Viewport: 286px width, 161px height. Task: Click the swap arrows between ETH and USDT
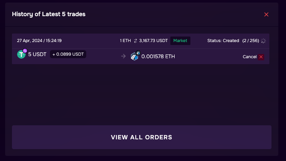(135, 41)
